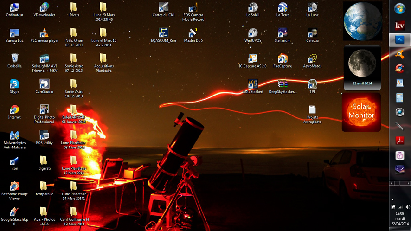The width and height of the screenshot is (411, 231).
Task: Open the Corbeille recycle bin
Action: point(14,61)
